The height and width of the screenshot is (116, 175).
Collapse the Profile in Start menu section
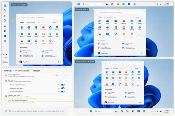tap(66, 96)
